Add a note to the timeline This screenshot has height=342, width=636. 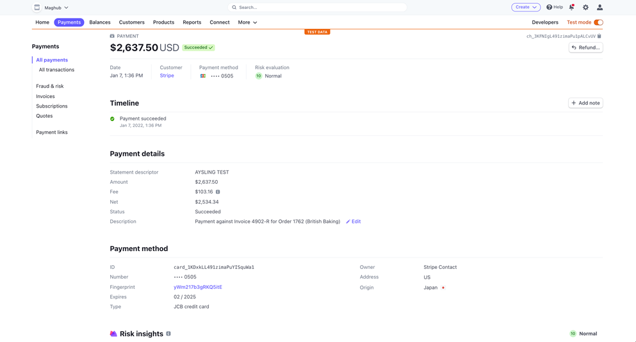[x=585, y=103]
